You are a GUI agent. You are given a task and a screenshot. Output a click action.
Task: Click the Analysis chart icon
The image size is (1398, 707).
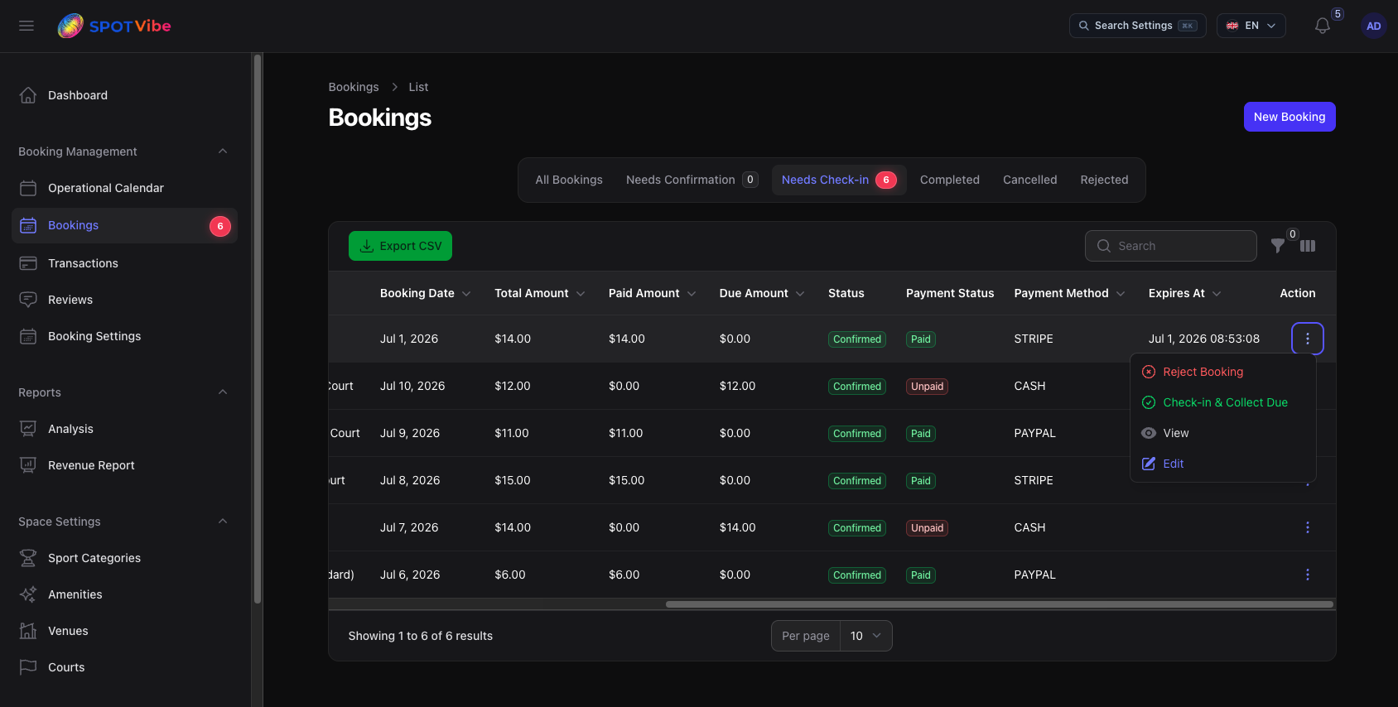(28, 429)
